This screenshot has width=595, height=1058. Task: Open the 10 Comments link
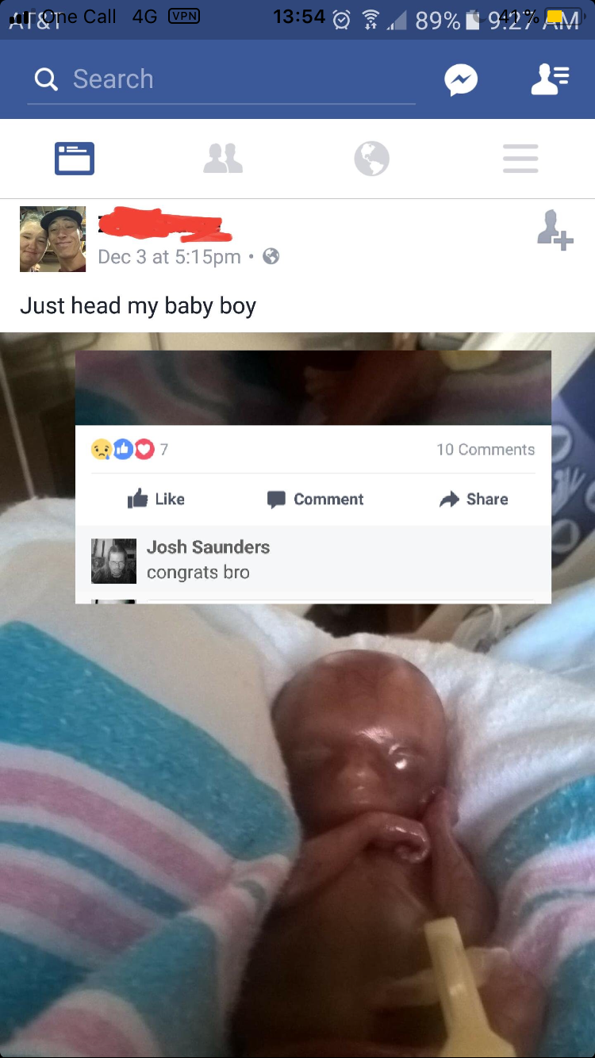tap(486, 450)
